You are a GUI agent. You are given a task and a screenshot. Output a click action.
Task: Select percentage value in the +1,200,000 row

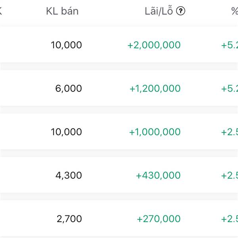230,88
